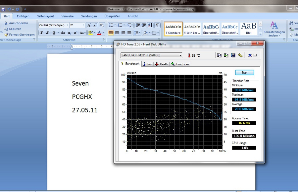Apply the Standard style
298x192 pixels.
click(x=173, y=29)
